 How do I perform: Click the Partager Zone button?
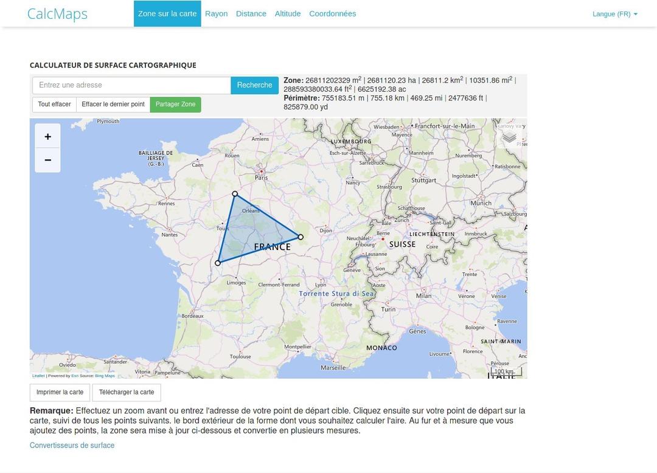point(175,104)
